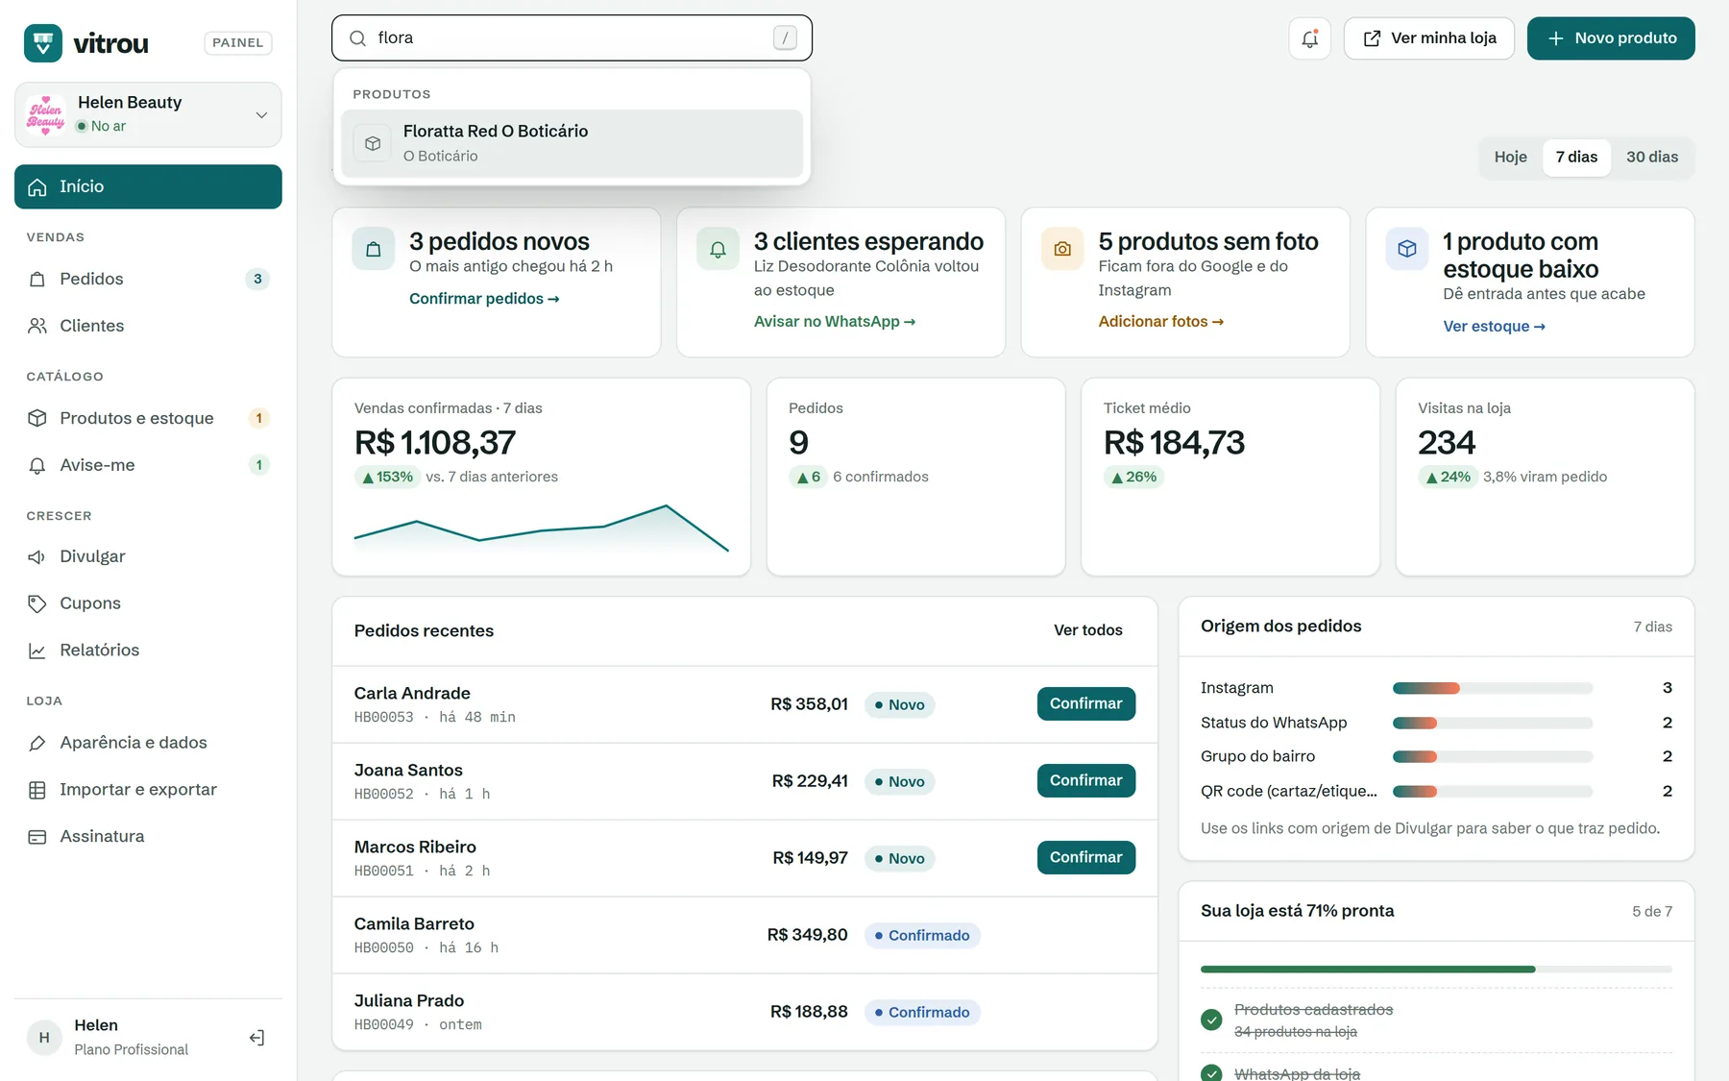The width and height of the screenshot is (1729, 1081).
Task: Expand the Helen Beauty store switcher
Action: pyautogui.click(x=148, y=114)
